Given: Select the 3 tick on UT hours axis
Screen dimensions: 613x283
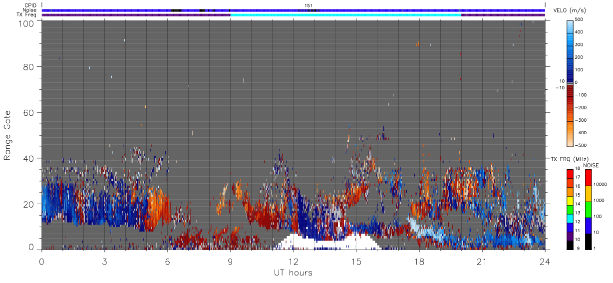Looking at the screenshot, I should tap(104, 261).
